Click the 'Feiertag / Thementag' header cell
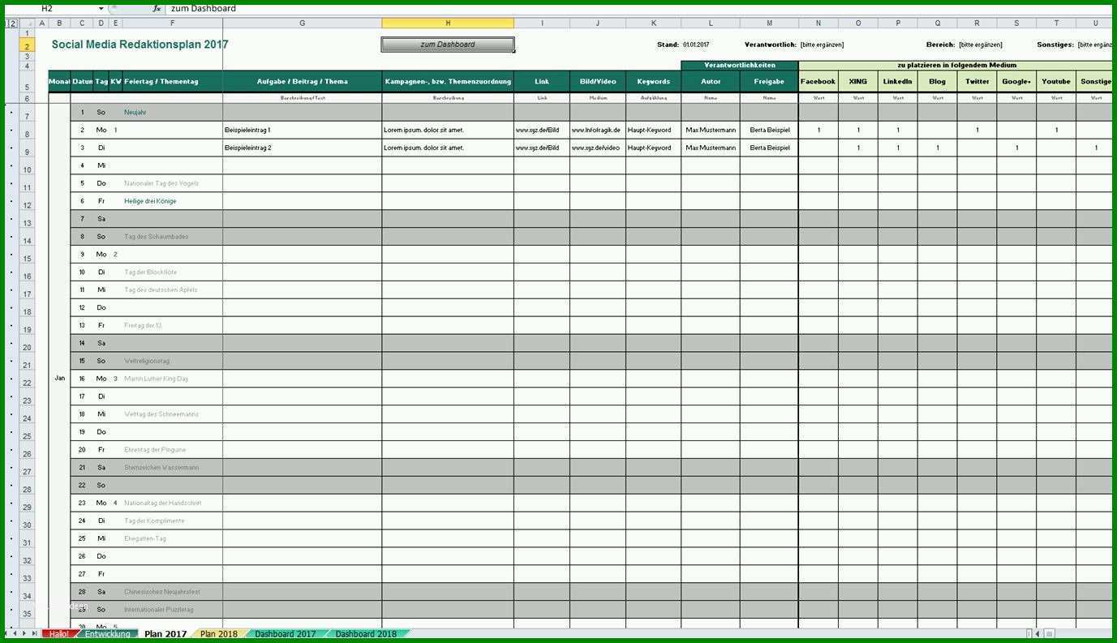The width and height of the screenshot is (1117, 643). 172,81
